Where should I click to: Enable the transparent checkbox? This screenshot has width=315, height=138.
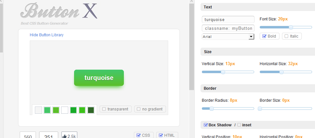(x=104, y=109)
